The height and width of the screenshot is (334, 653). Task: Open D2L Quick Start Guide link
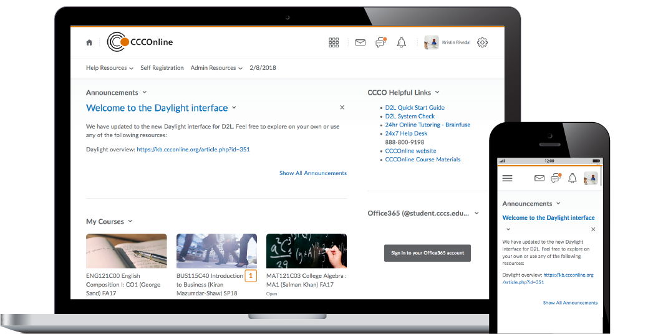pyautogui.click(x=415, y=107)
